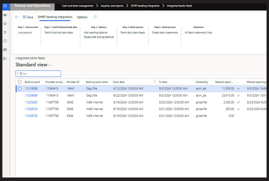
Task: Open Bank account name column header menu
Action: tap(97, 82)
